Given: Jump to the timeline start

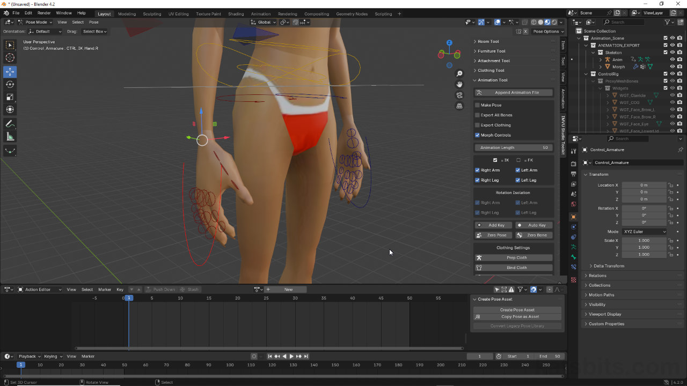Looking at the screenshot, I should coord(270,357).
